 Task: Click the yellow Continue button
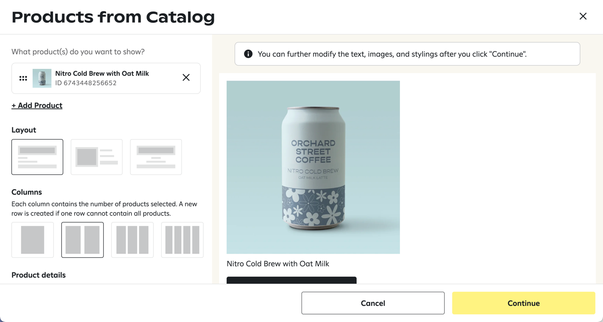click(523, 303)
